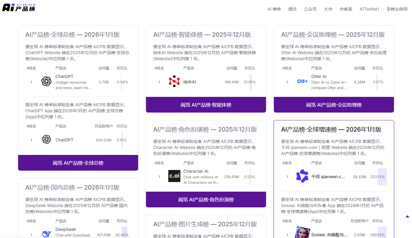Click the 5.70B visits value
Image resolution: width=412 pixels, height=238 pixels.
coord(104,82)
